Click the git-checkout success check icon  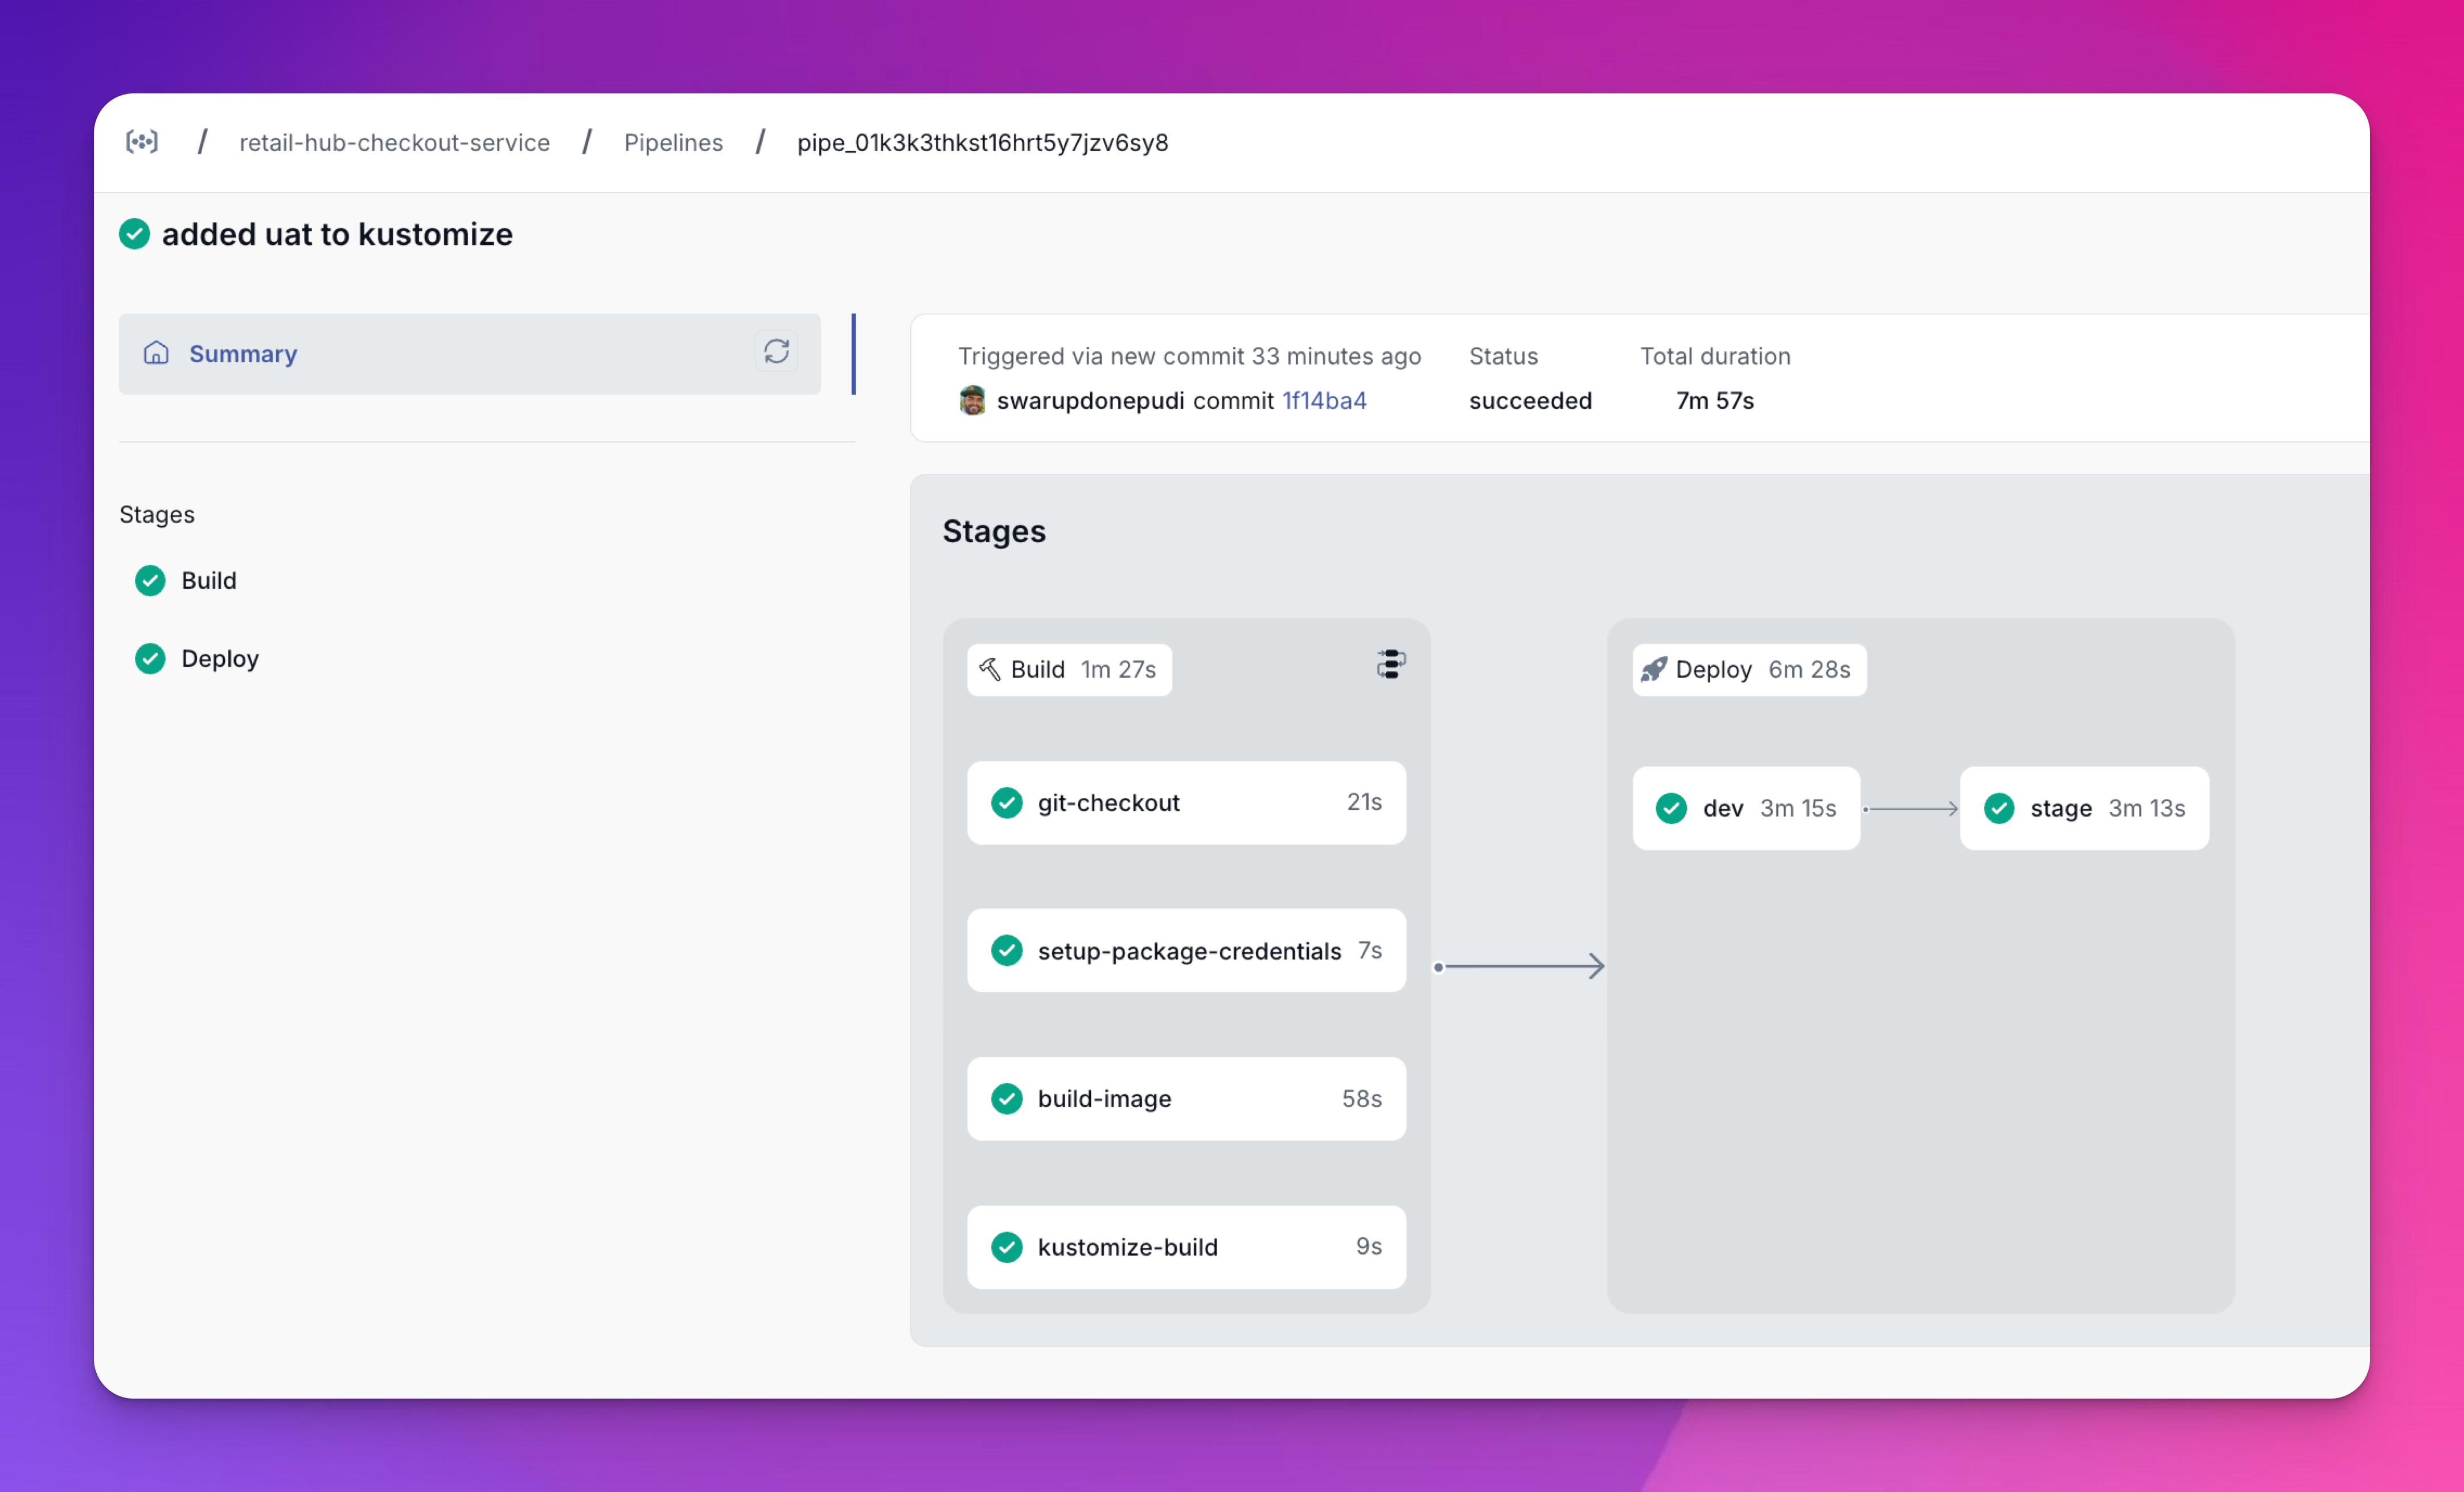point(1006,802)
